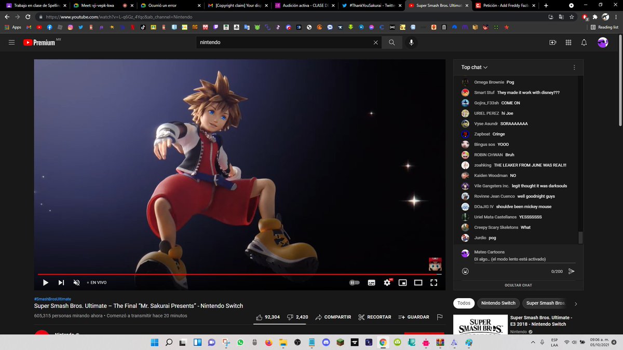Open YouTube hamburger guide menu
The width and height of the screenshot is (623, 350).
[x=11, y=43]
